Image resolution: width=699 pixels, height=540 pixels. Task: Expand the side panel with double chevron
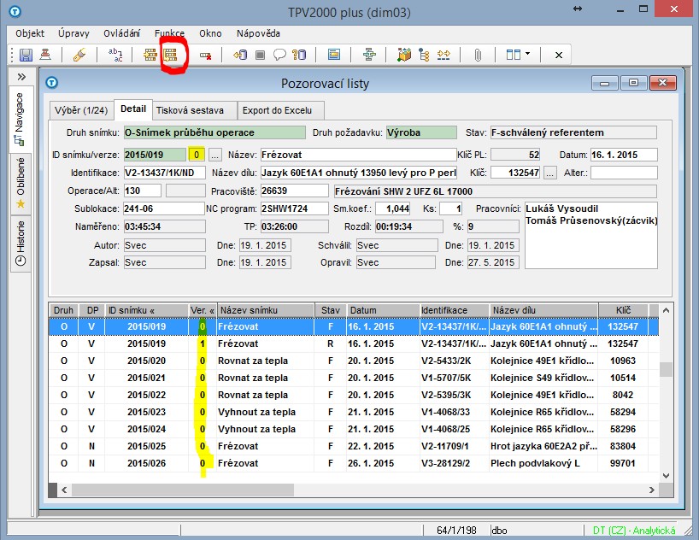click(21, 77)
